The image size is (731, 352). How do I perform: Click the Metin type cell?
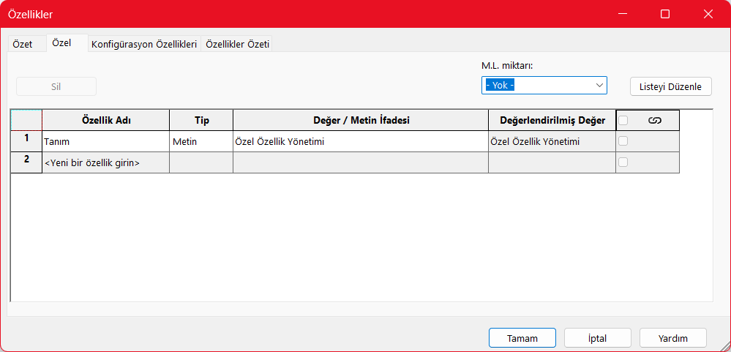coord(201,141)
